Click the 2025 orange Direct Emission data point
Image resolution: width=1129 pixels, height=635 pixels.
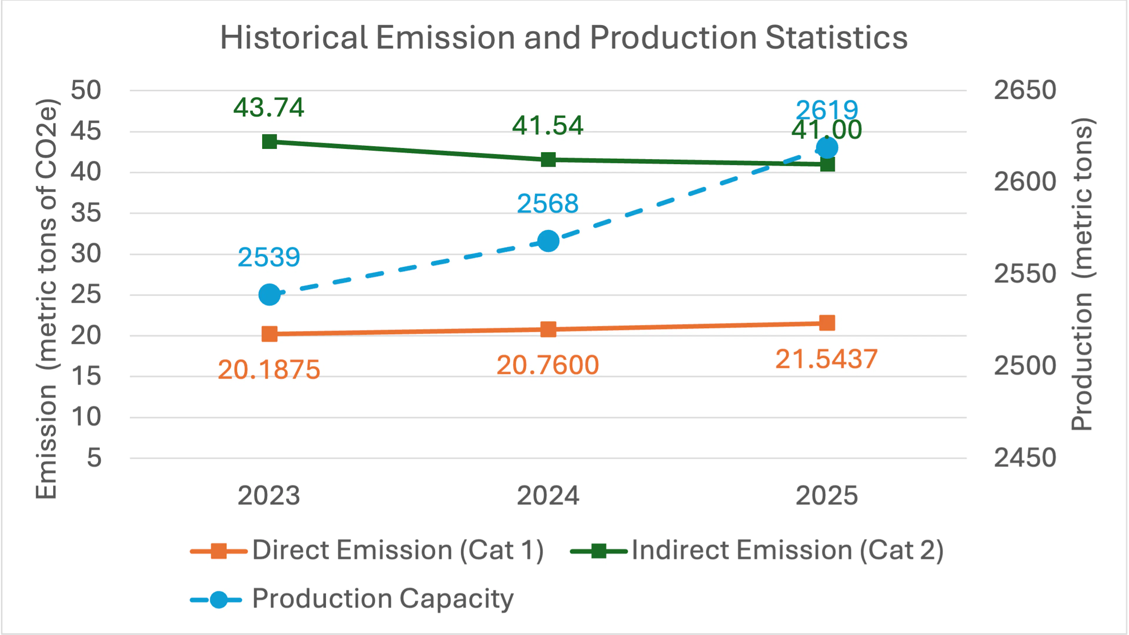pos(827,323)
